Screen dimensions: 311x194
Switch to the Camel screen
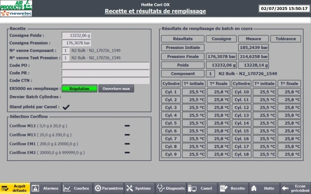(x=202, y=188)
